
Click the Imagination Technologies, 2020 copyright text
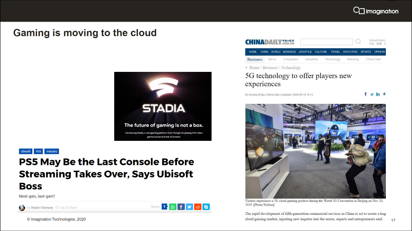56,219
